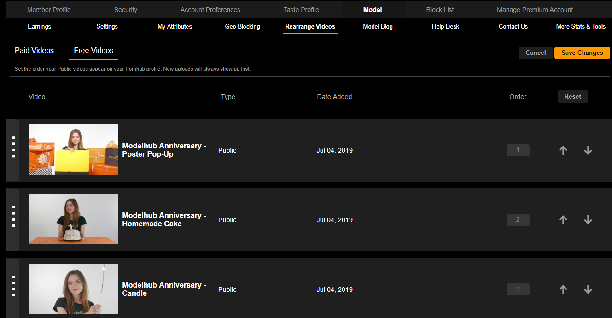Move Poster Pop-Up video up one position
Image resolution: width=612 pixels, height=318 pixels.
(x=563, y=150)
